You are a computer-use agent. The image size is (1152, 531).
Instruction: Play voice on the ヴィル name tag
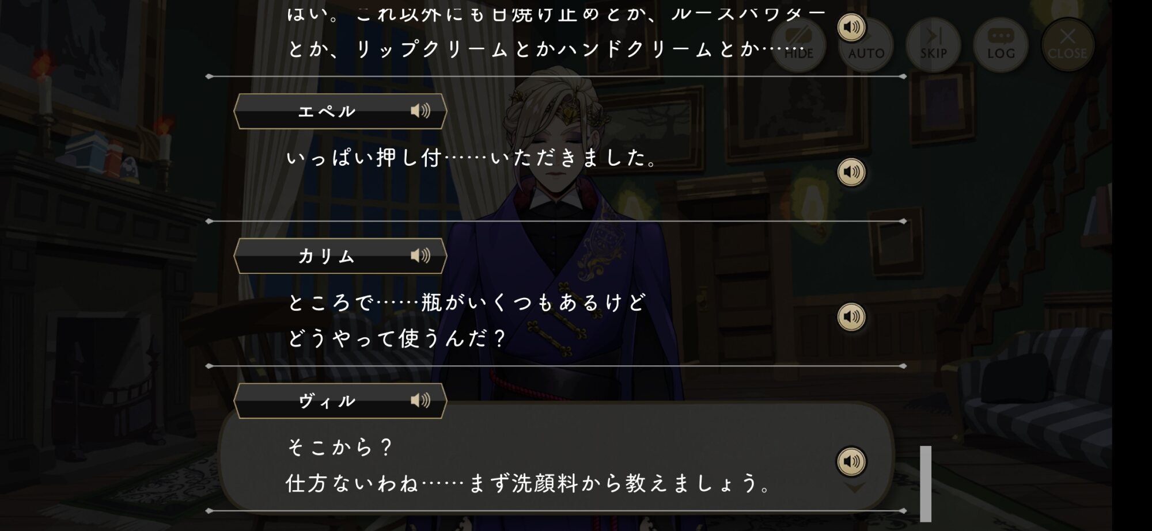pyautogui.click(x=420, y=400)
